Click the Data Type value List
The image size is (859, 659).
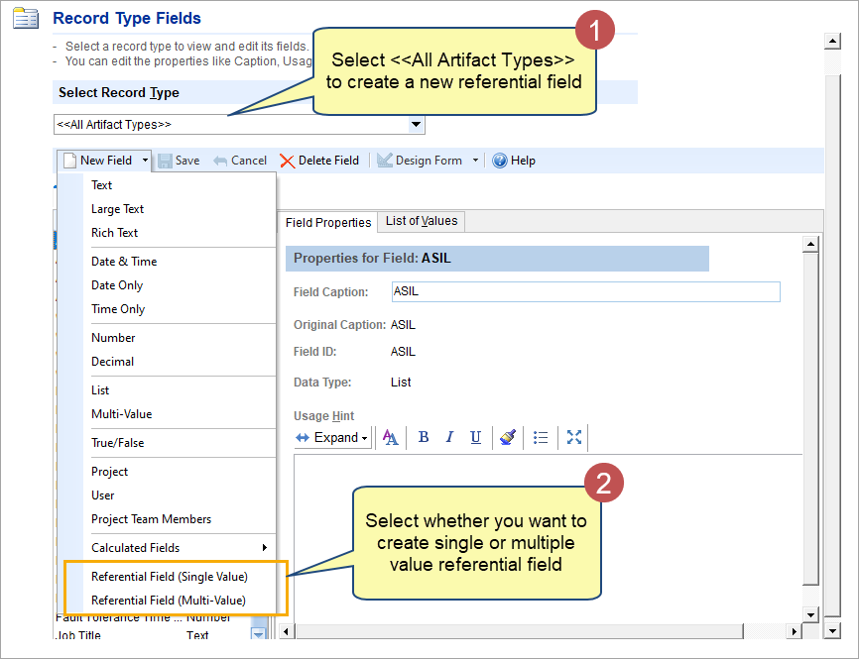[x=401, y=383]
